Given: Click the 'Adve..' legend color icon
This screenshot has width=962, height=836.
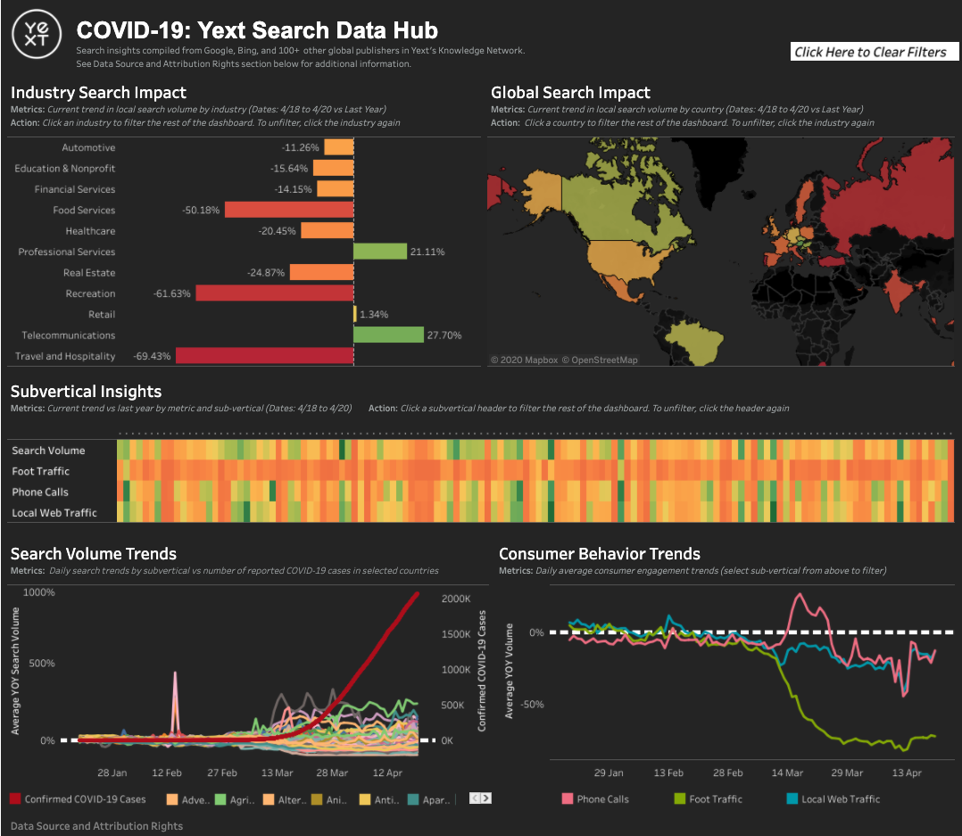Looking at the screenshot, I should click(x=172, y=799).
